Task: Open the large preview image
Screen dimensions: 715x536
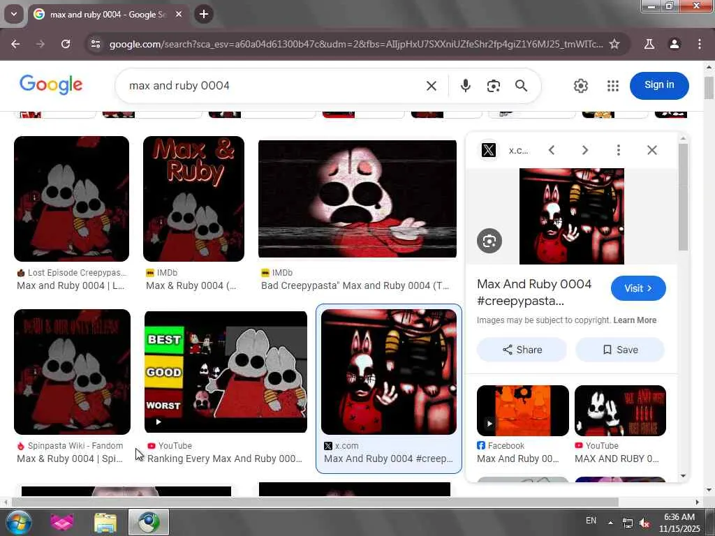Action: 571,216
